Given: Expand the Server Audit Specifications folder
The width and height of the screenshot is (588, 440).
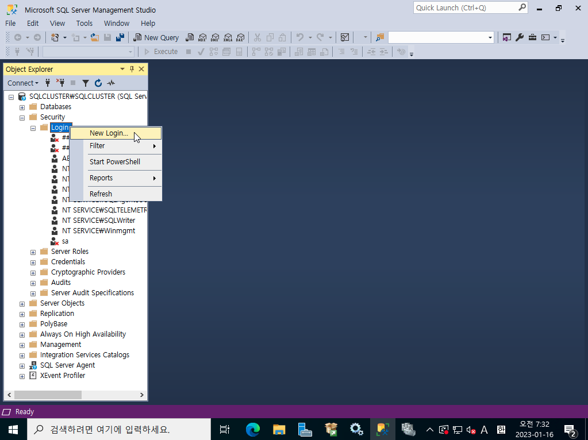Looking at the screenshot, I should tap(33, 294).
